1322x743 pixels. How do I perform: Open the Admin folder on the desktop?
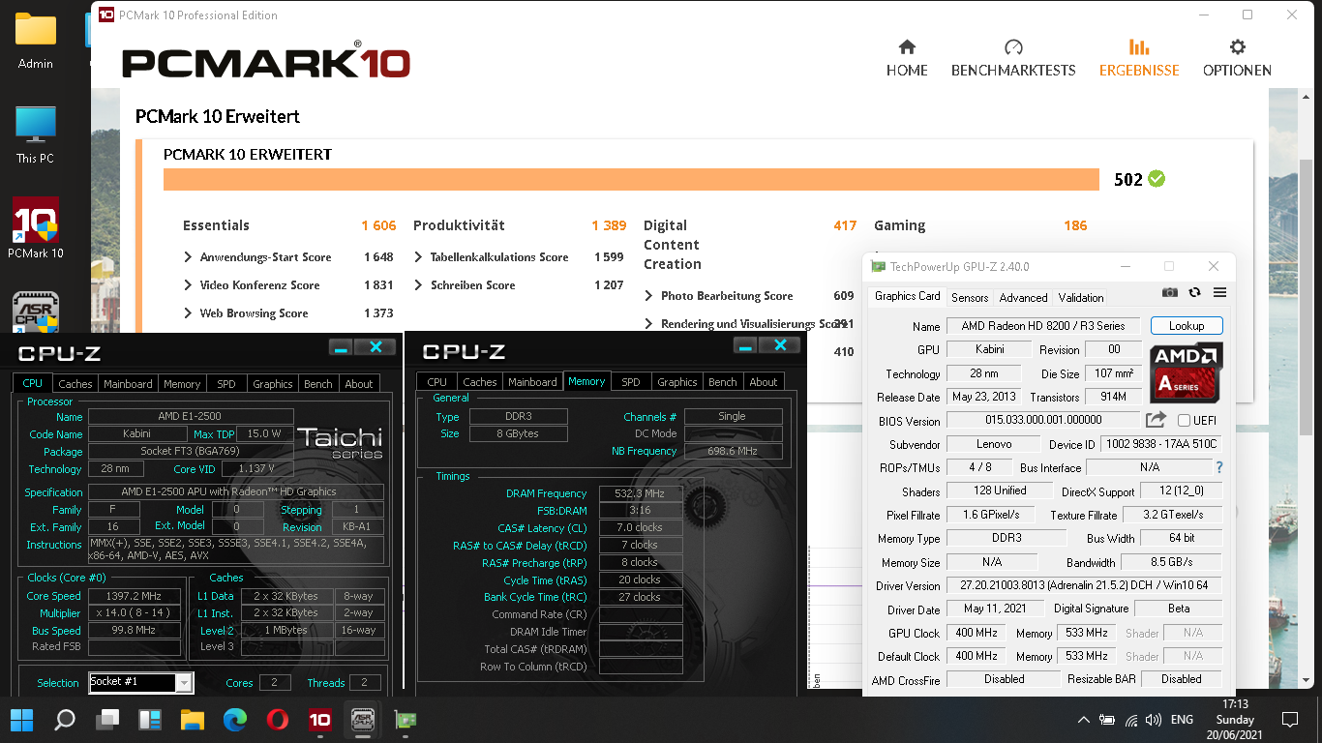(36, 41)
